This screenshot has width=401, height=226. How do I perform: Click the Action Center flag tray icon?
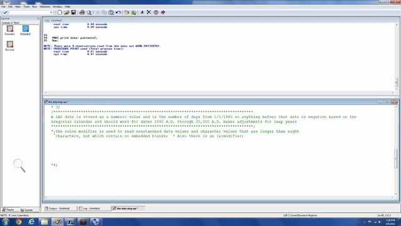(370, 222)
